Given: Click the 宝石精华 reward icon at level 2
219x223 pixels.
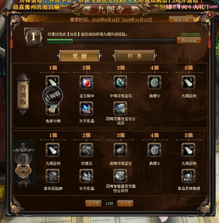Looking at the screenshot, I should tap(86, 82).
